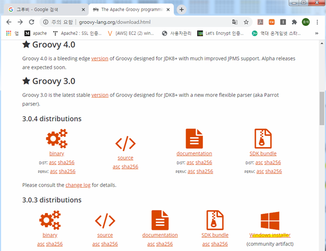Open a new browser tab

[x=181, y=10]
